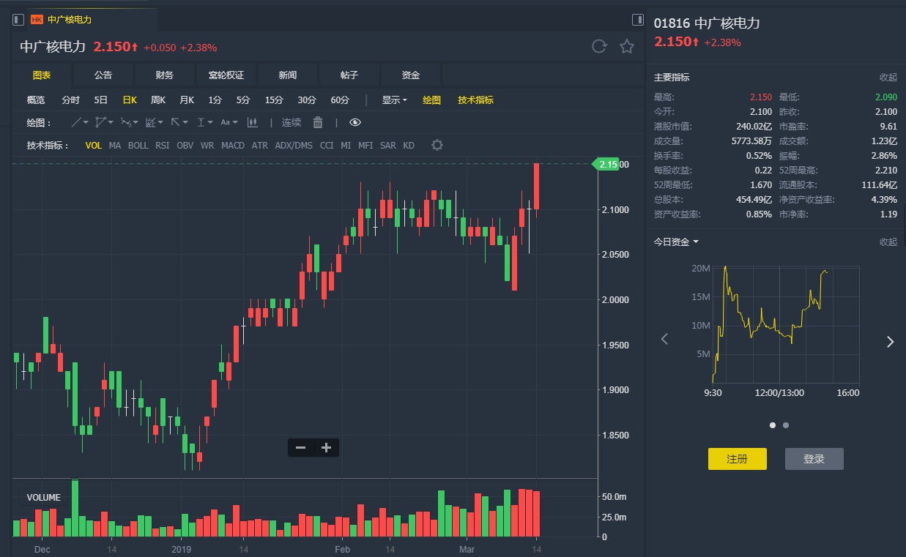The height and width of the screenshot is (557, 906).
Task: Go to previous fund chart arrow
Action: tap(664, 339)
